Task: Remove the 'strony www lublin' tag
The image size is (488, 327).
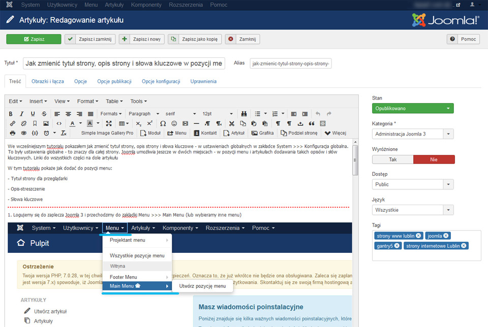Action: tap(418, 236)
